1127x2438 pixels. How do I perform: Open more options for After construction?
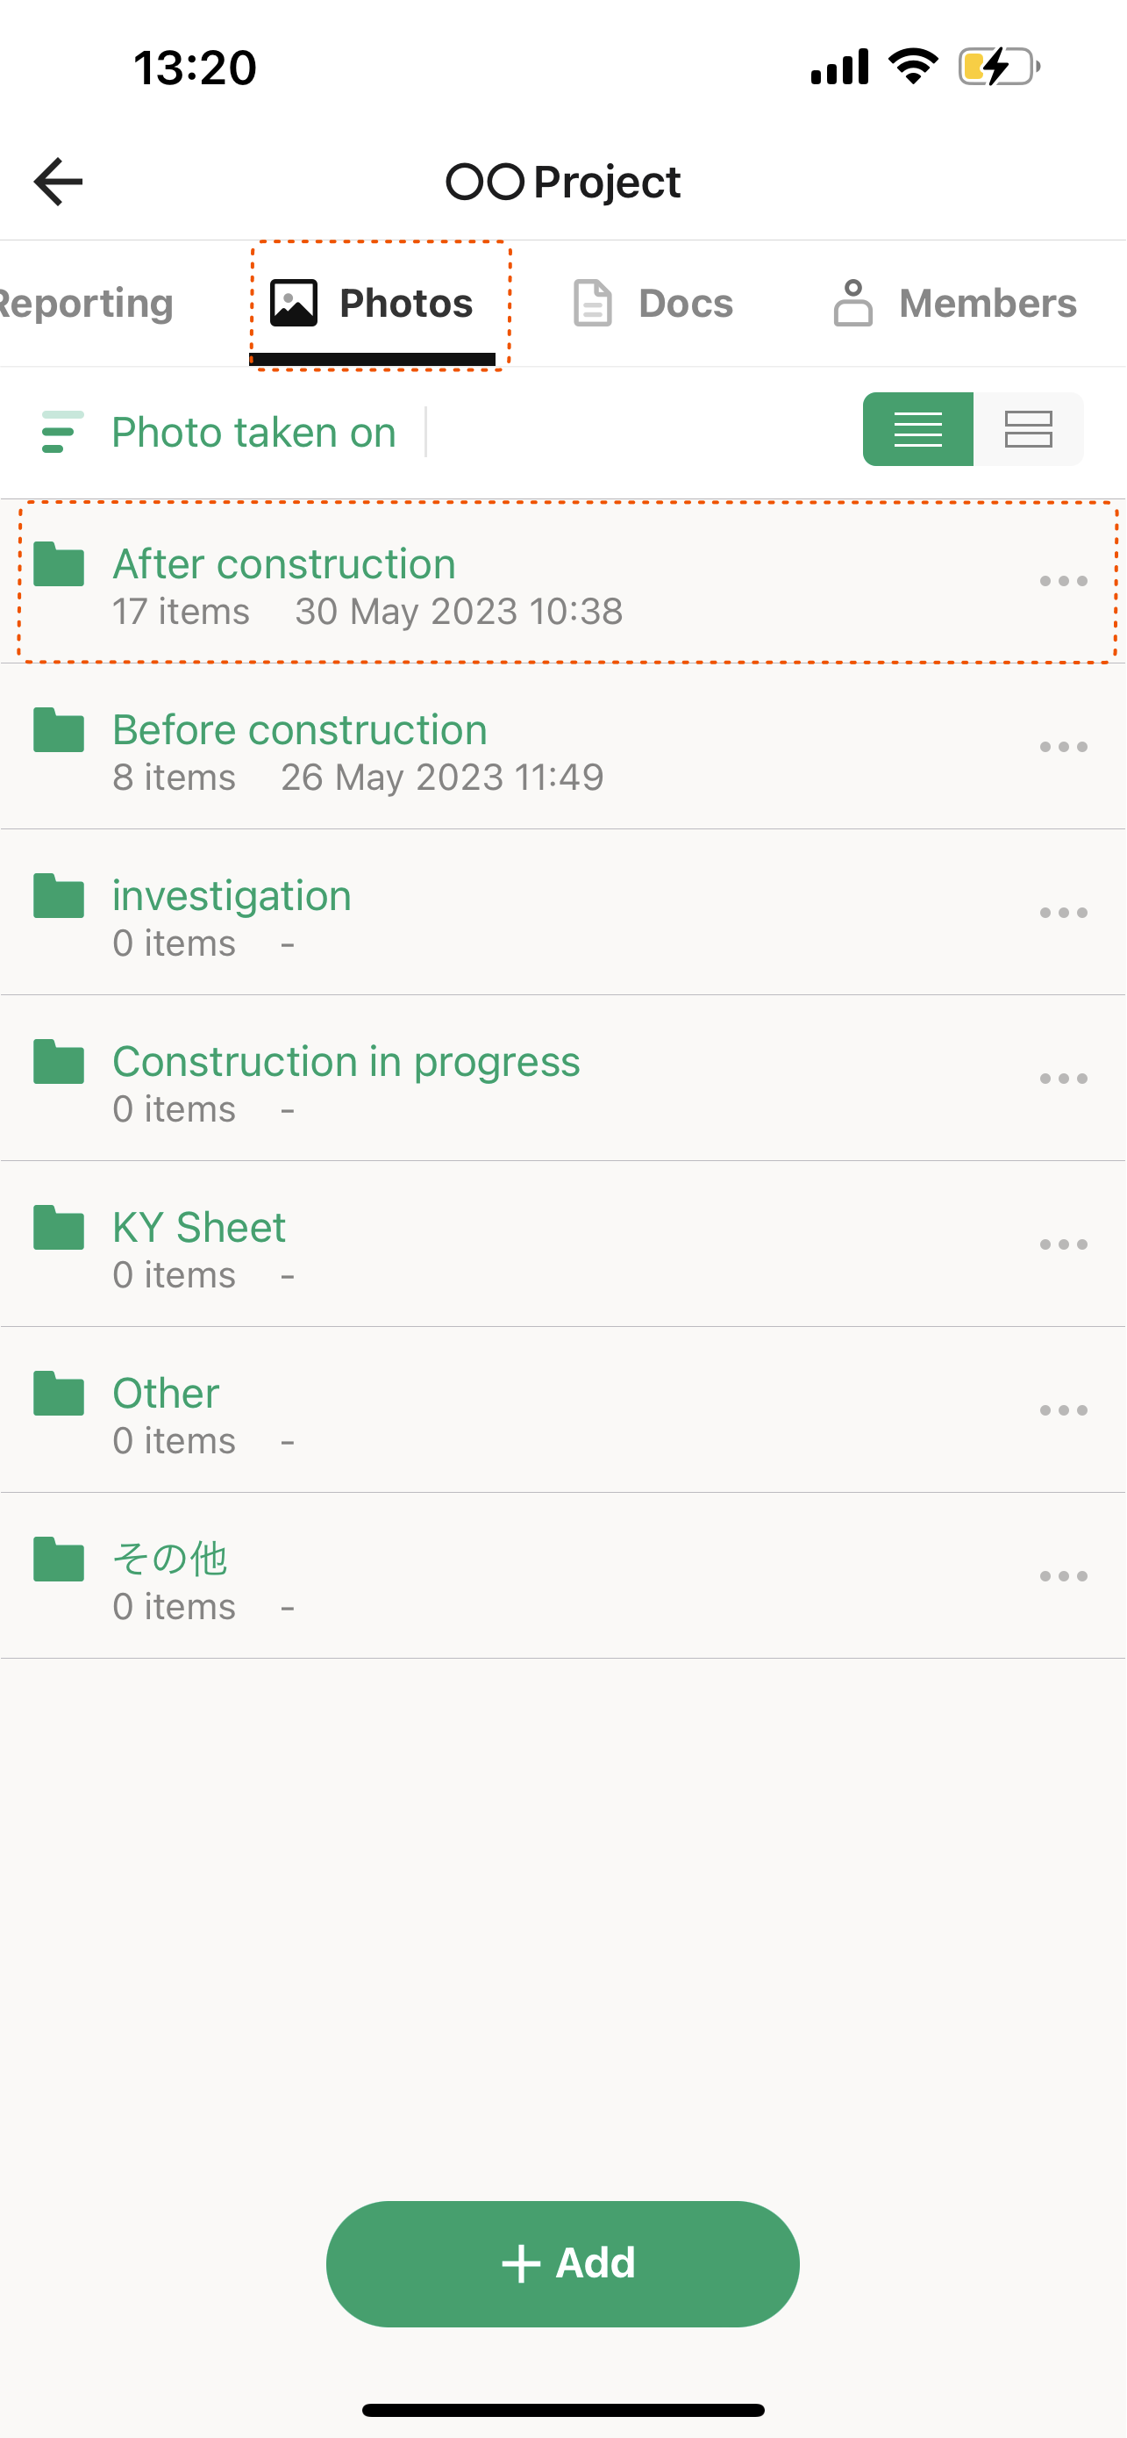(x=1063, y=581)
